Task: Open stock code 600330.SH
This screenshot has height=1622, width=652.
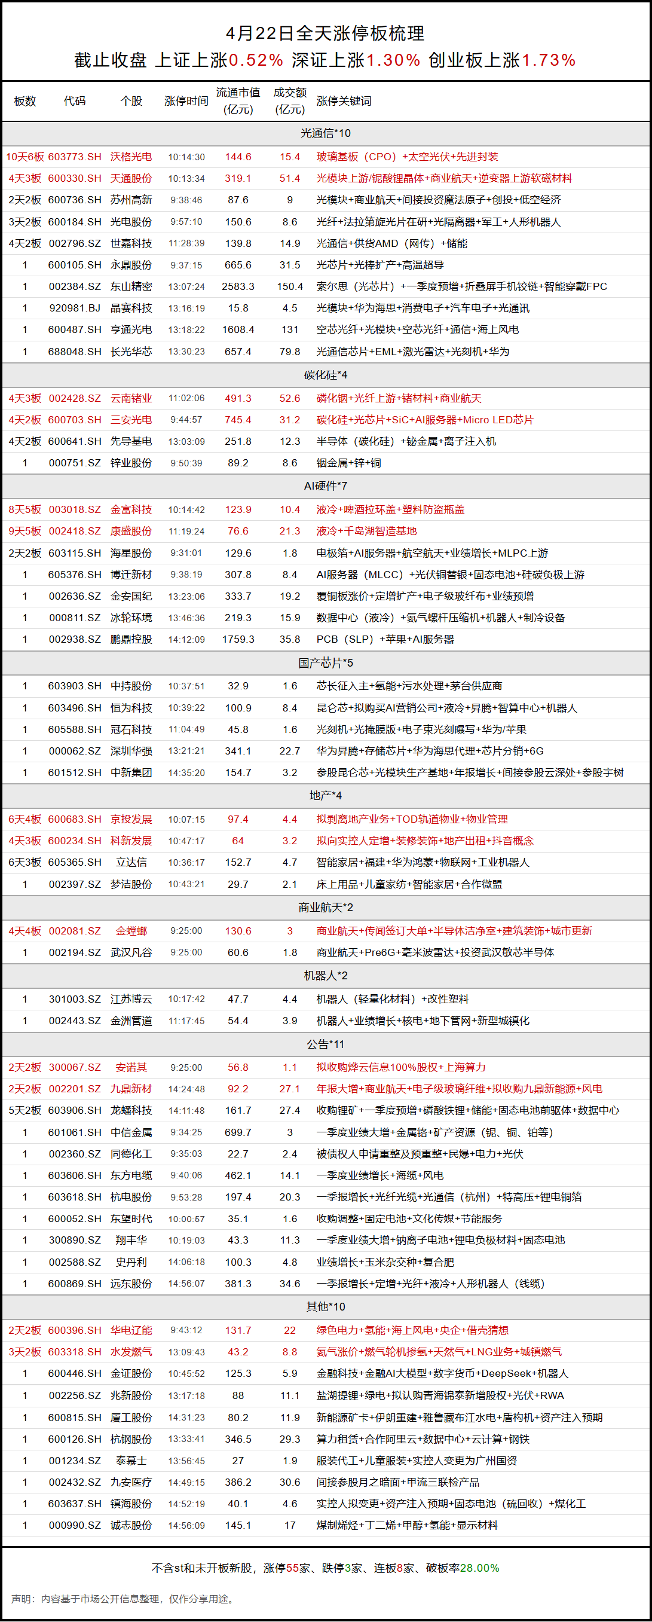Action: pyautogui.click(x=74, y=178)
